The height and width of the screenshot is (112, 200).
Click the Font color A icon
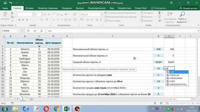coord(47,20)
